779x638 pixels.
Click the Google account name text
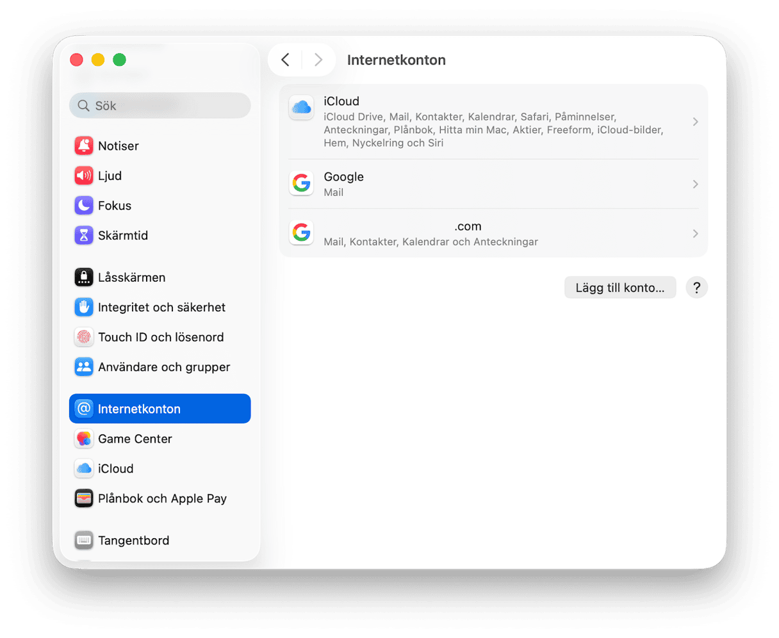(x=343, y=177)
